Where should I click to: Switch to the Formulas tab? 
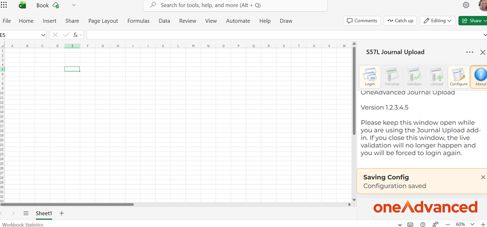pos(138,21)
